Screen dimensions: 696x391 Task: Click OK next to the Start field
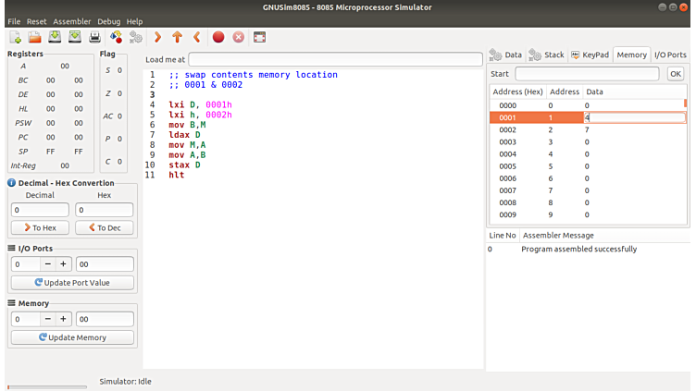676,74
